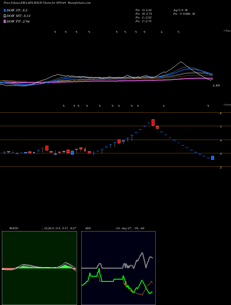Viewport: 231px width, 305px height.
Task: Click the Prev H: 2.78 value
Action: pos(144,14)
